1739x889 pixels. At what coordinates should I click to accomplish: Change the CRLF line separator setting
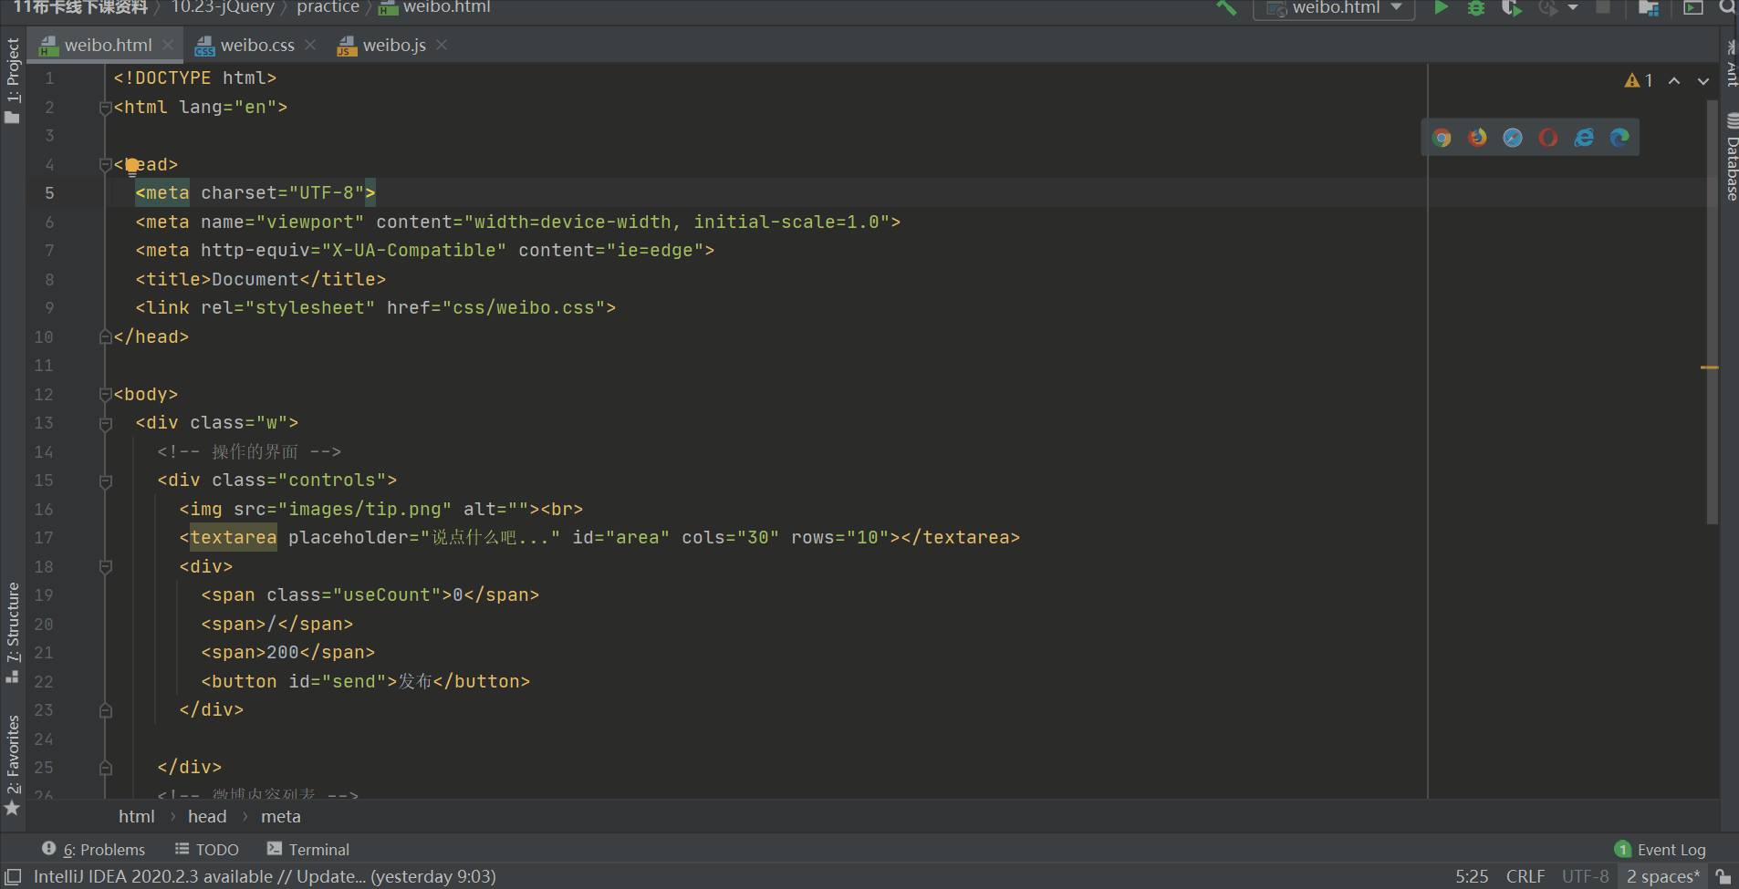coord(1526,876)
